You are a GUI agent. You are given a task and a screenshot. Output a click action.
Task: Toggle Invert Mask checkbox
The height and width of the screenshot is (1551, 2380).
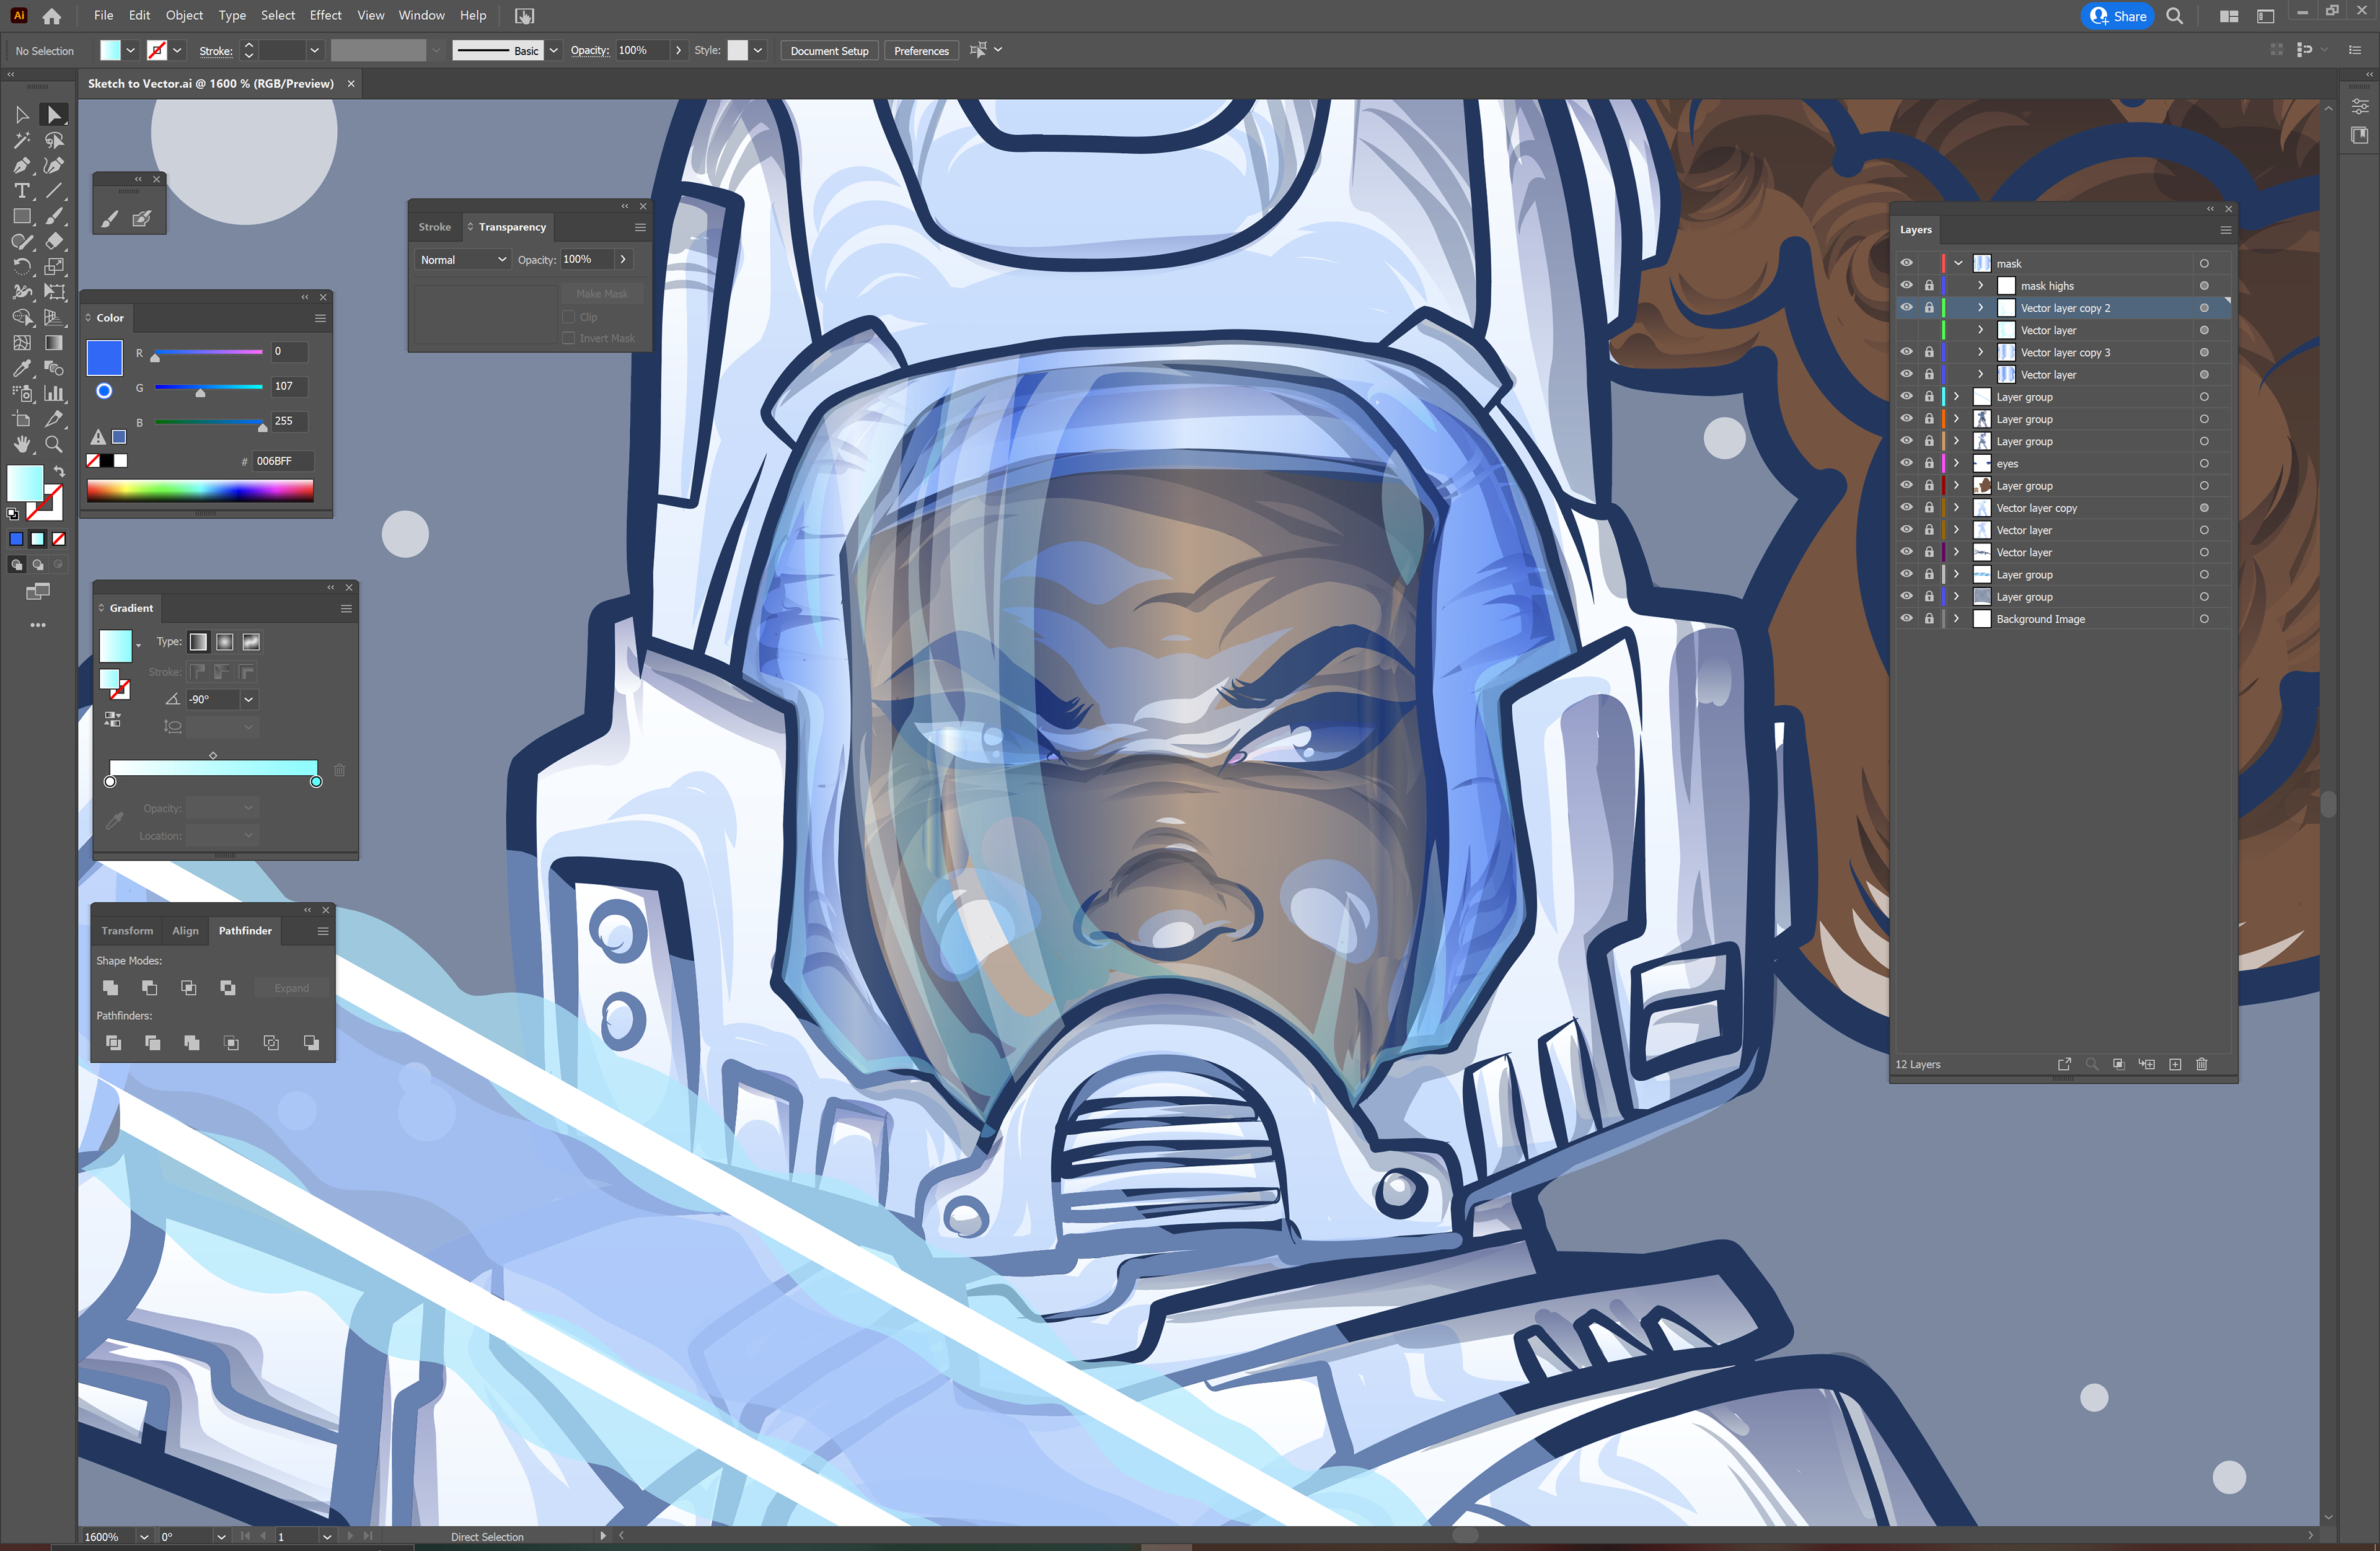(569, 338)
